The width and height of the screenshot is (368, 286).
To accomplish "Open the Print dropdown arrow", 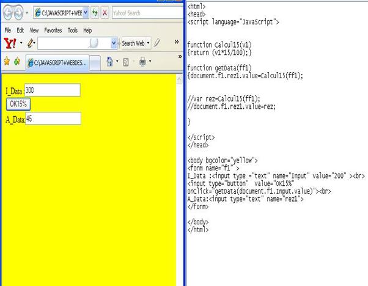I will click(x=150, y=62).
